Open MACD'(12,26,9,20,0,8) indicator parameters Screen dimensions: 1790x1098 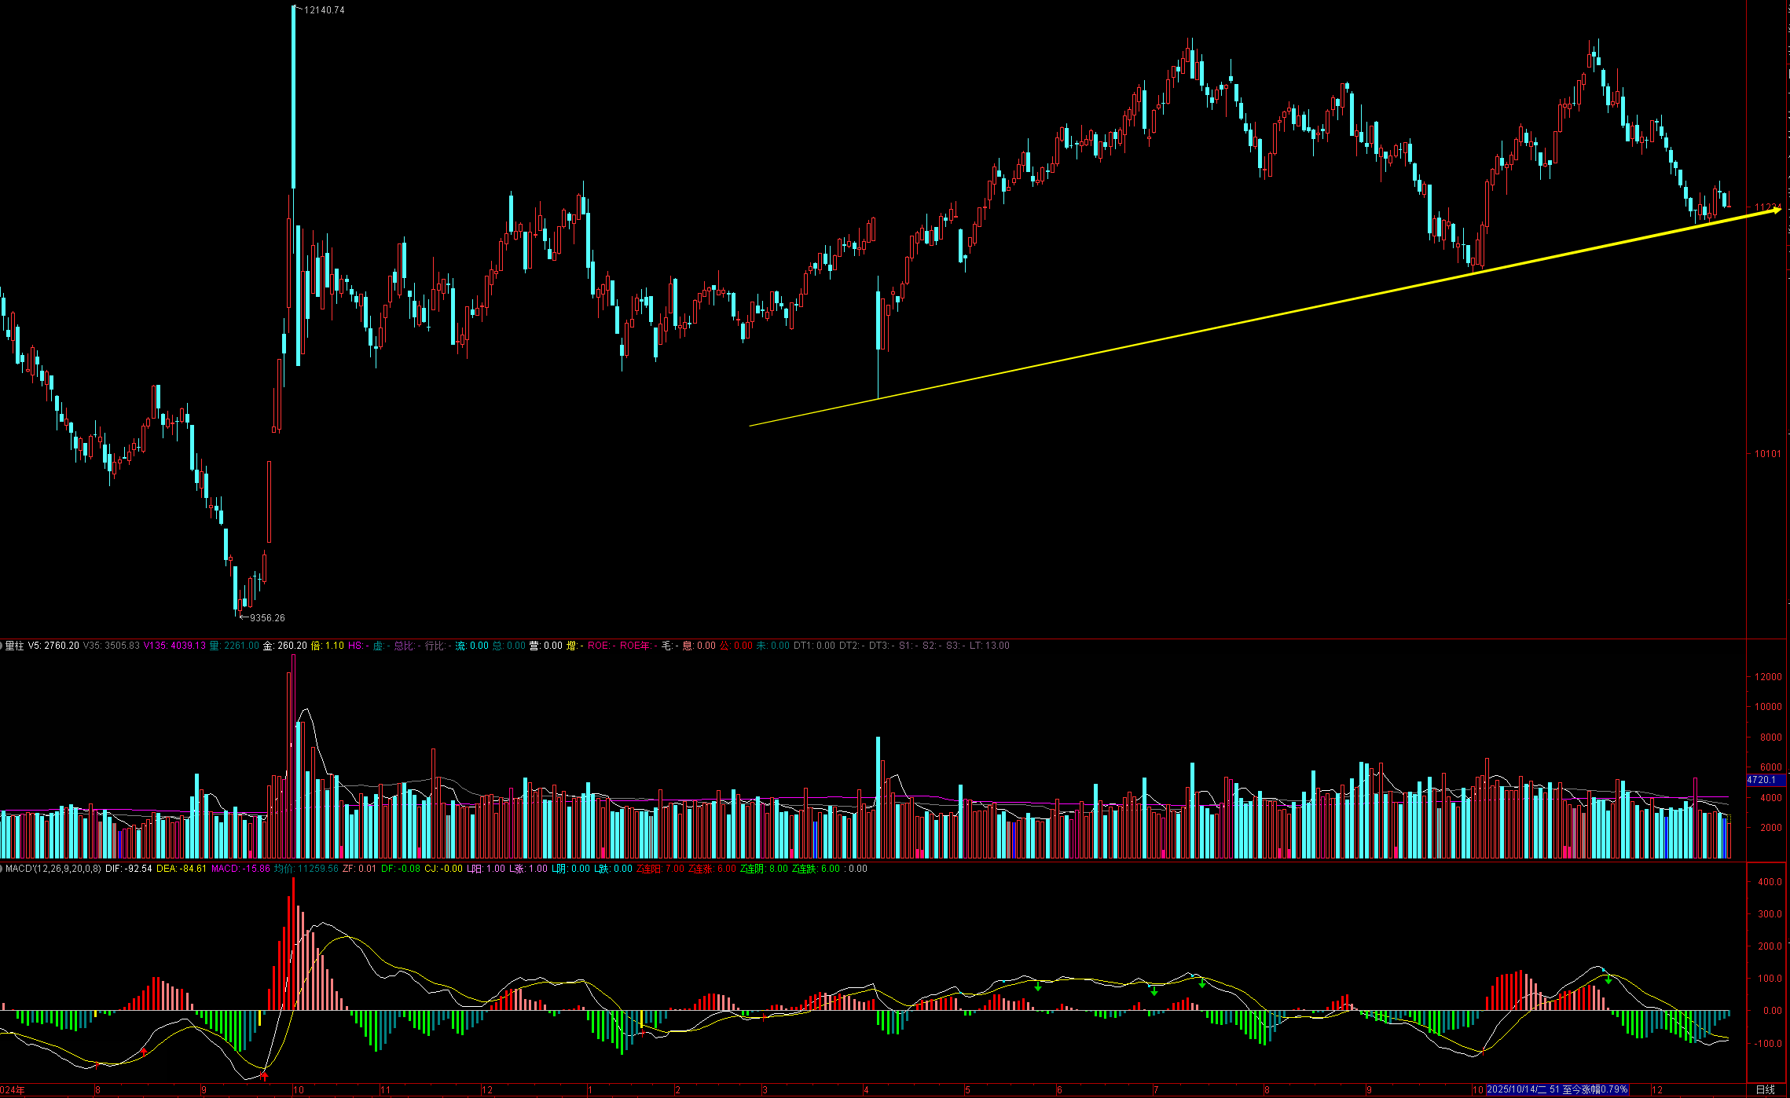click(53, 869)
